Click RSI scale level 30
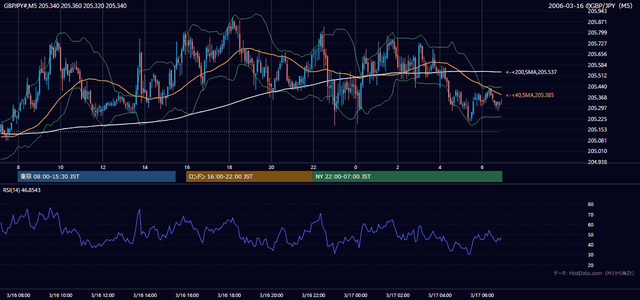 (x=590, y=255)
